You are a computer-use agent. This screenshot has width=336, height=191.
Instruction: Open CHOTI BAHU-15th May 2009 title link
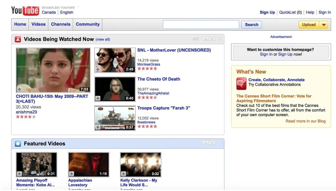52,99
